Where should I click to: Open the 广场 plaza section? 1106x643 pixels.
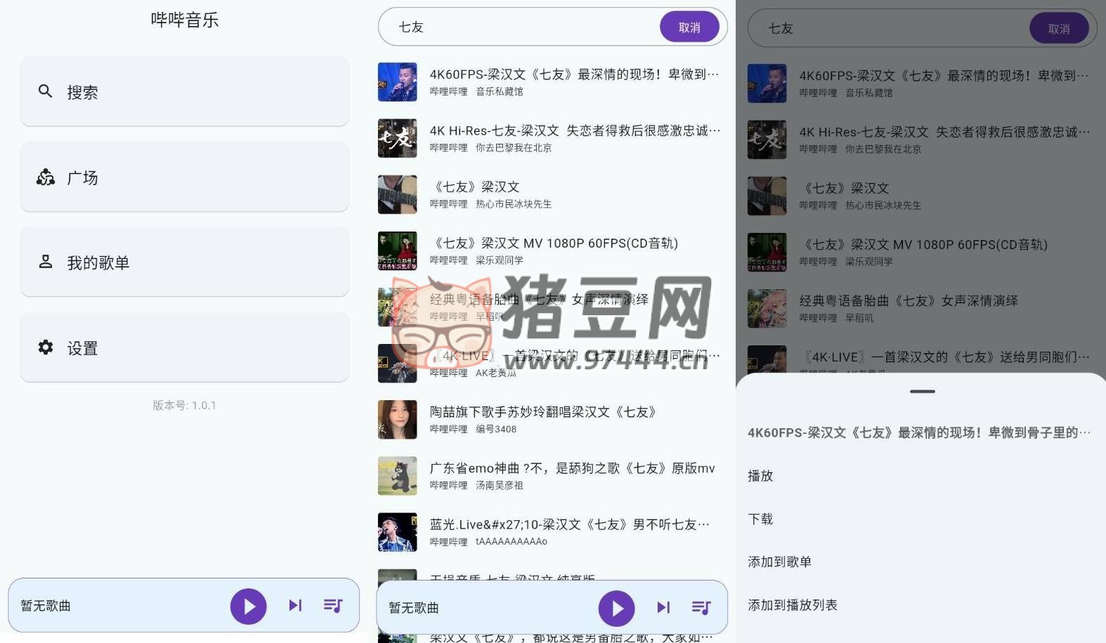point(184,178)
